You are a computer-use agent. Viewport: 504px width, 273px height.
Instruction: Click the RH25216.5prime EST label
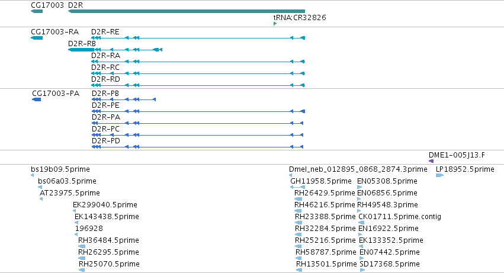(325, 240)
